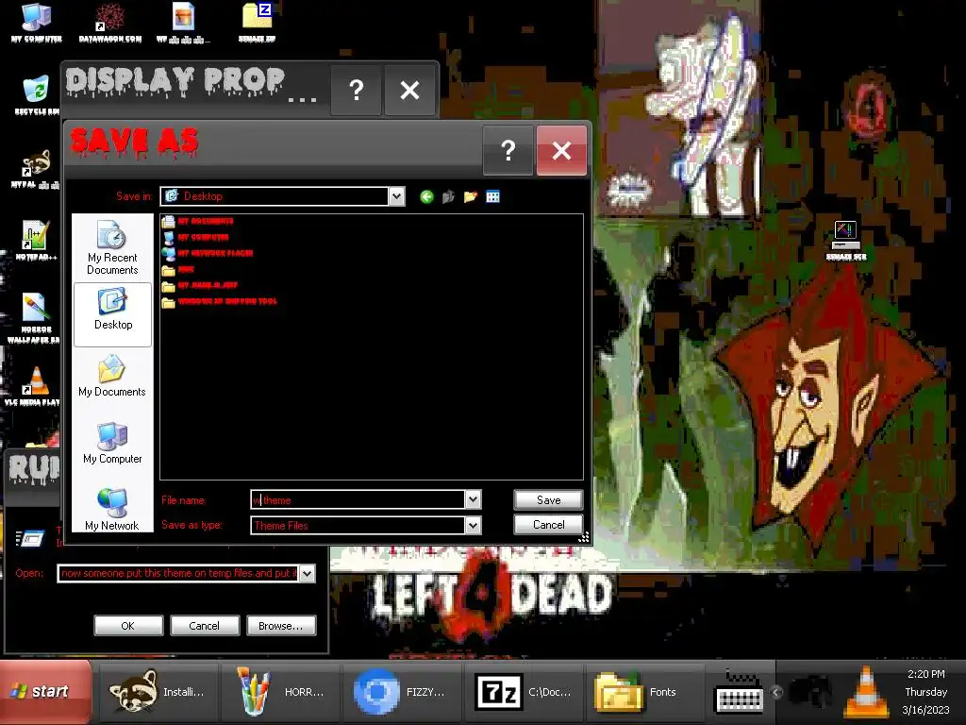Viewport: 966px width, 725px height.
Task: Switch to the Fonts taskbar item
Action: pyautogui.click(x=645, y=692)
